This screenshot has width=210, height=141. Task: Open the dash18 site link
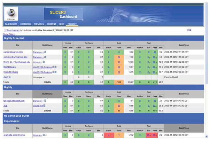[x=7, y=76]
